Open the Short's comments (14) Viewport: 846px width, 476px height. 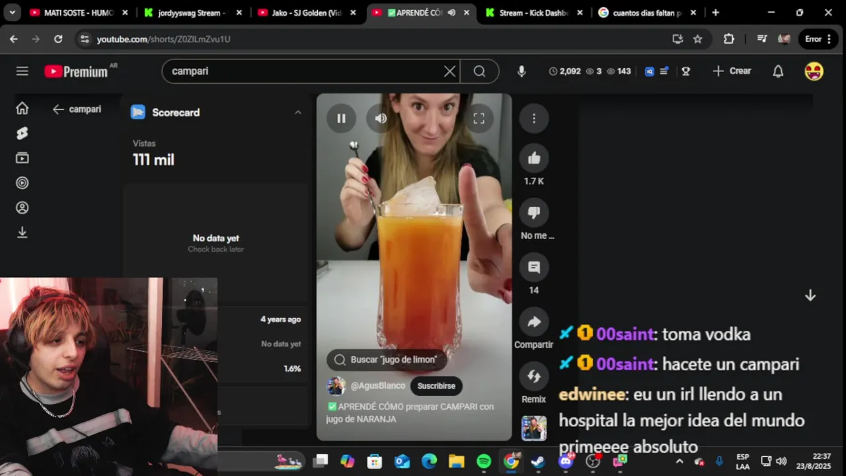(x=534, y=267)
